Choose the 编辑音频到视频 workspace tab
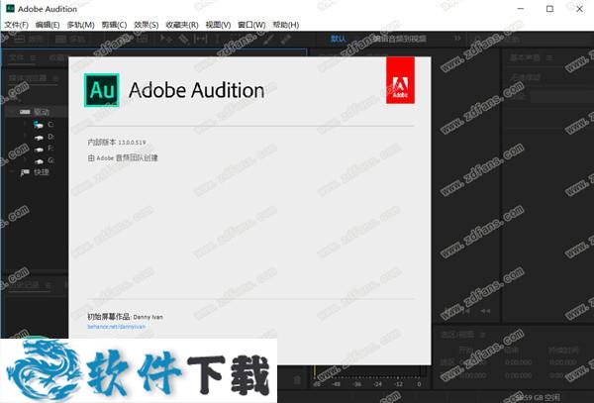 click(x=400, y=39)
